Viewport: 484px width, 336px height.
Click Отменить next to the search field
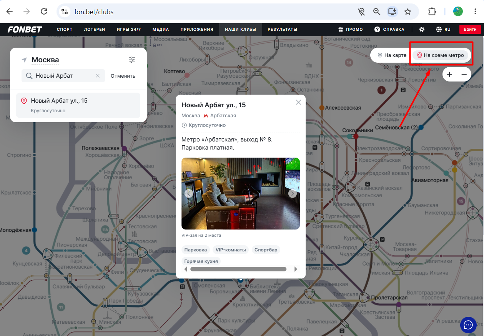(123, 76)
